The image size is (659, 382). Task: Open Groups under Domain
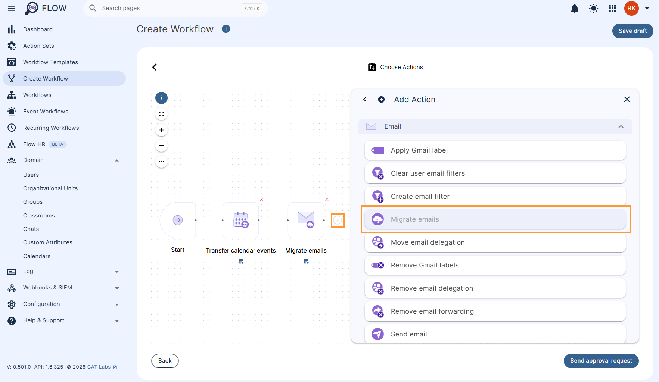coord(33,202)
